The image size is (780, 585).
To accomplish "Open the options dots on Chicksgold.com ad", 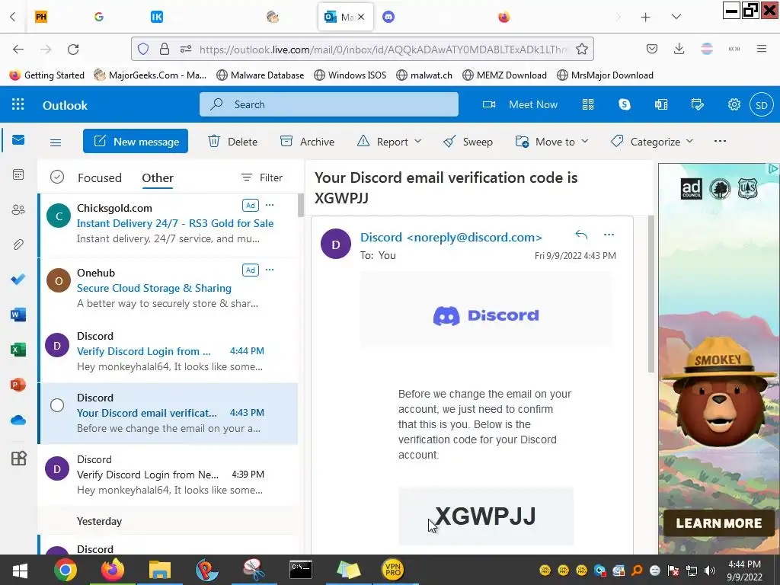I will 270,205.
